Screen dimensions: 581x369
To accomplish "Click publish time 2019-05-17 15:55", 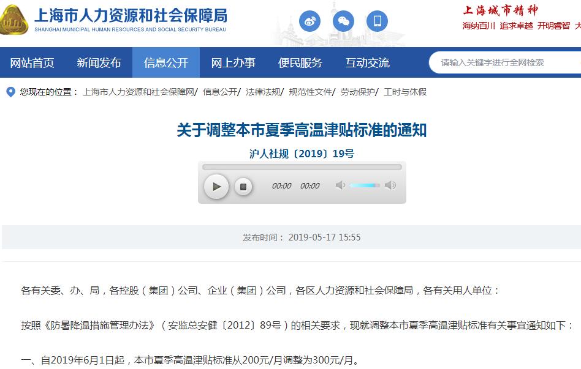I will (324, 237).
